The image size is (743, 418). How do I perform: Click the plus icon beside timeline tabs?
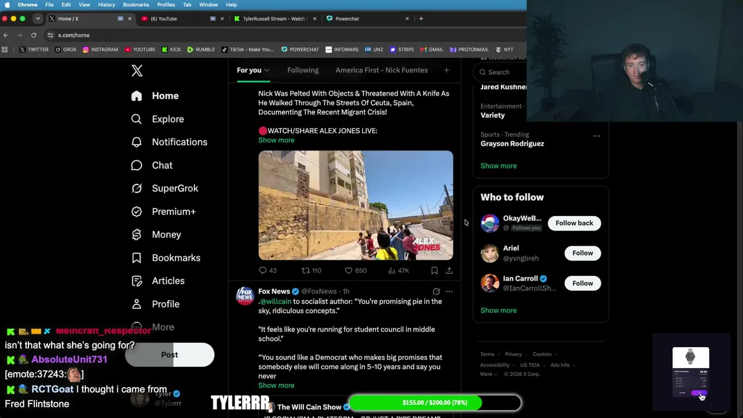[x=446, y=70]
